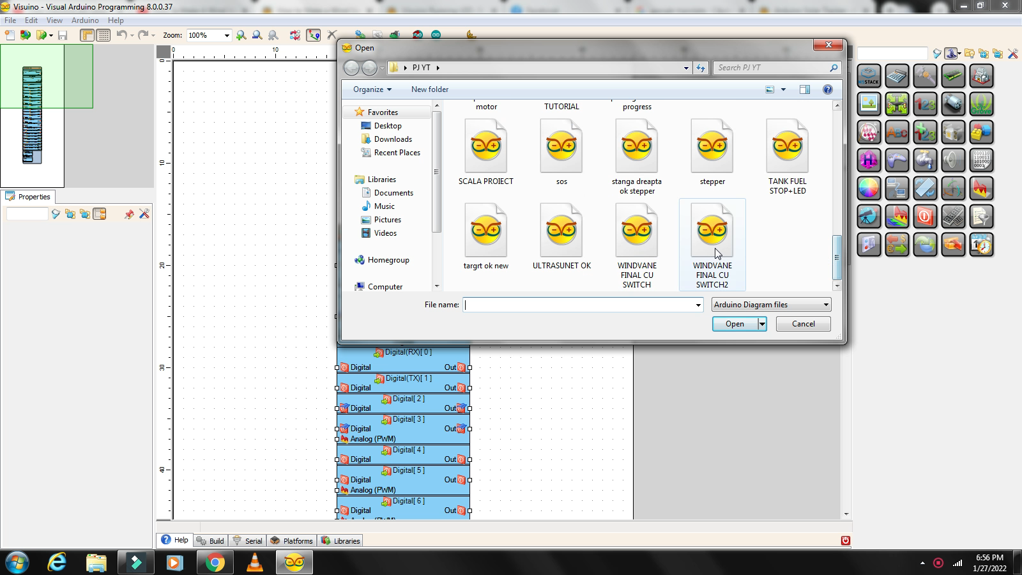Click the Search PJ YT box

pos(776,68)
